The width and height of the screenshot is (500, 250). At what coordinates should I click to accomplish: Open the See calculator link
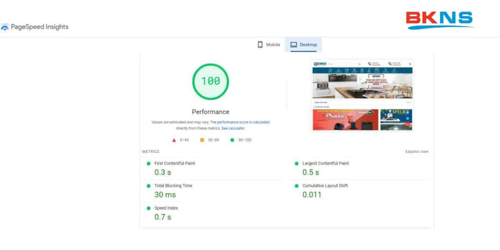coord(233,128)
